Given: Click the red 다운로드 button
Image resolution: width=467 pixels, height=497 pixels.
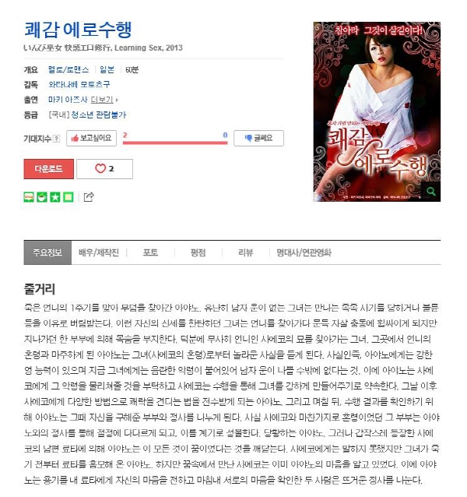Looking at the screenshot, I should pos(49,169).
